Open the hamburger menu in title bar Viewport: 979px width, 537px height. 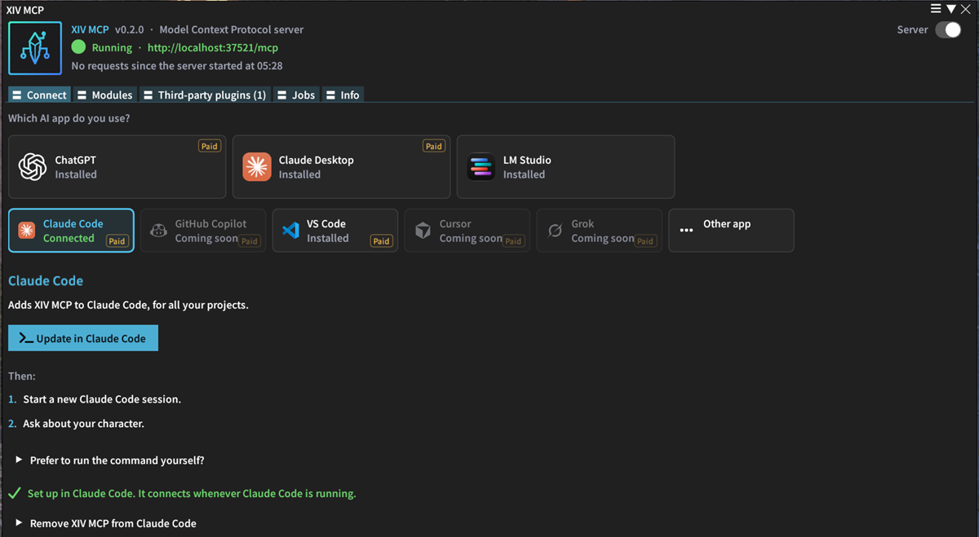(937, 9)
